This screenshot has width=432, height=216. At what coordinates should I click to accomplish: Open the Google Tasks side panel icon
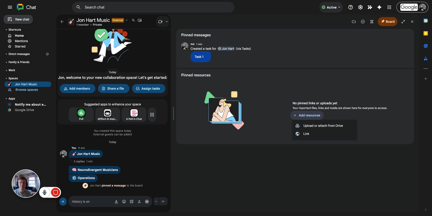pyautogui.click(x=426, y=46)
